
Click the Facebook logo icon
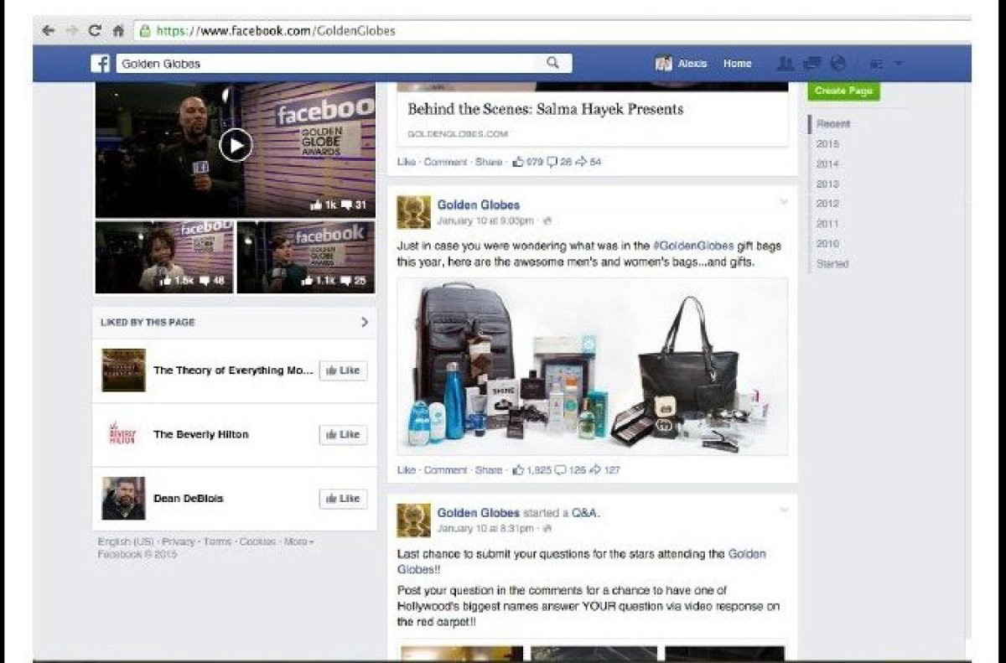coord(101,64)
